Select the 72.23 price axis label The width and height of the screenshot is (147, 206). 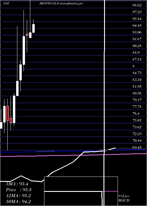tap(137, 134)
